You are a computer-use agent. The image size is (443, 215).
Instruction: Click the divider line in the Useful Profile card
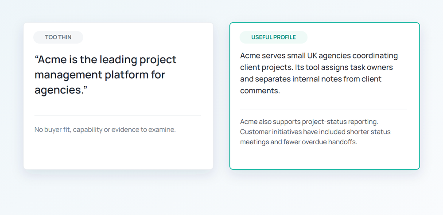(323, 109)
